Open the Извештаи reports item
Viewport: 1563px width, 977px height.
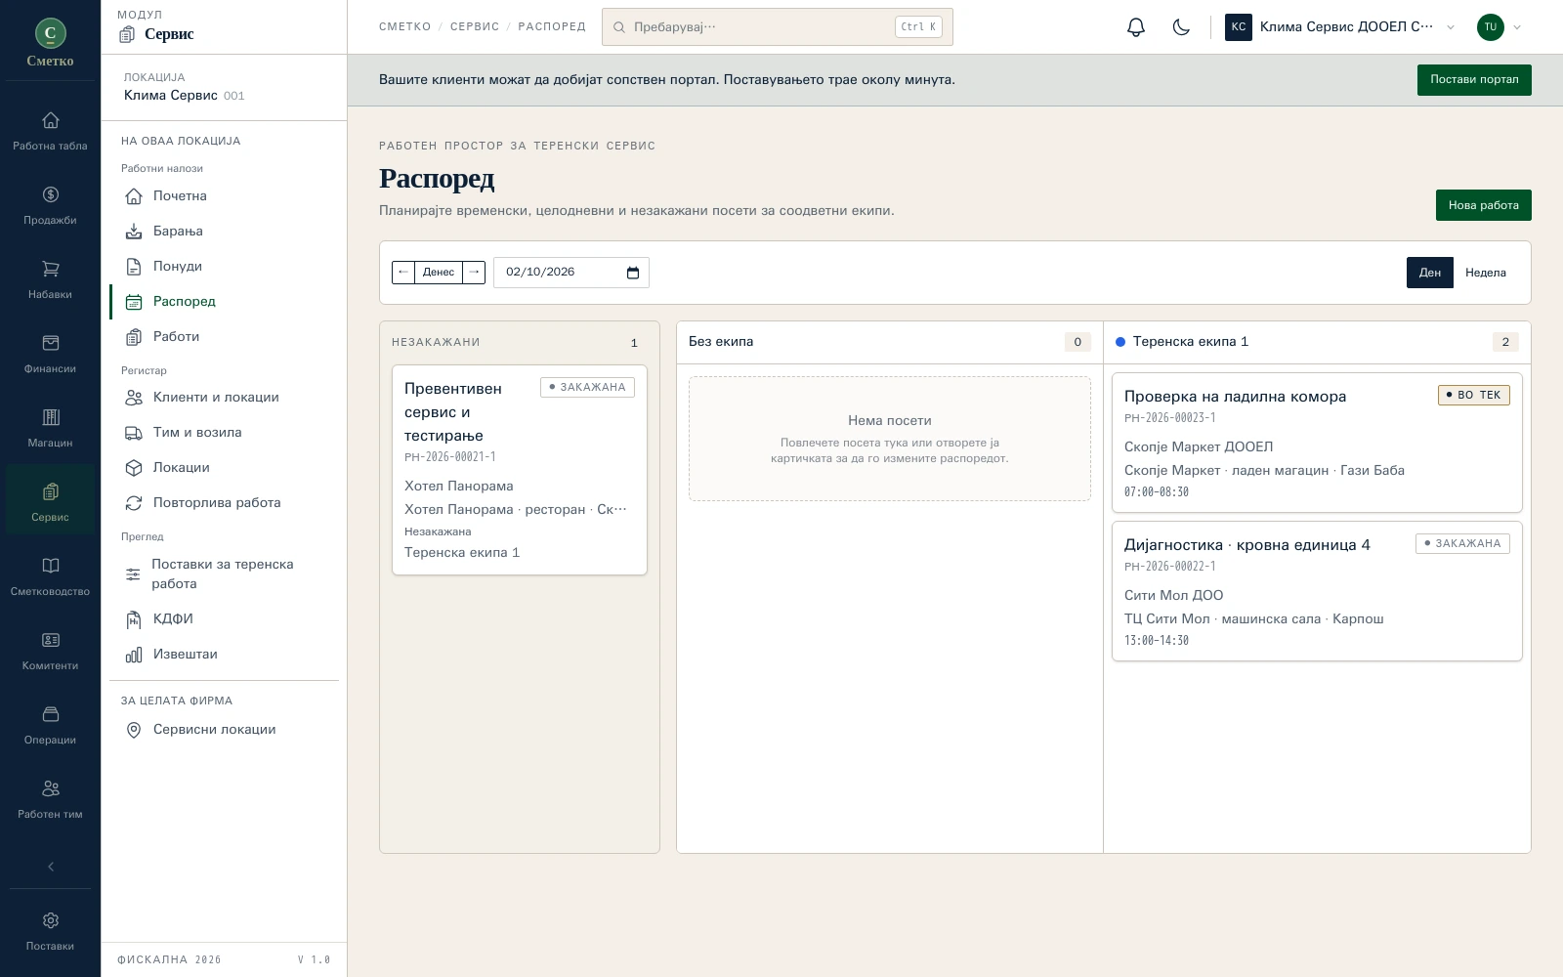tap(224, 655)
